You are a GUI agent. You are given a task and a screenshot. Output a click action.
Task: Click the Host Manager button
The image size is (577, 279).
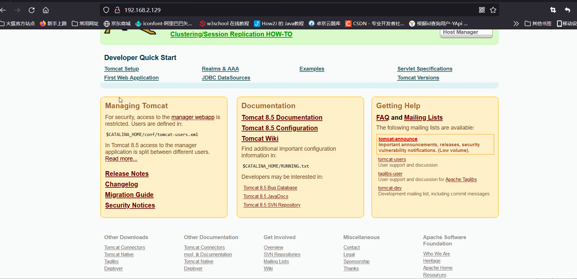pyautogui.click(x=466, y=33)
